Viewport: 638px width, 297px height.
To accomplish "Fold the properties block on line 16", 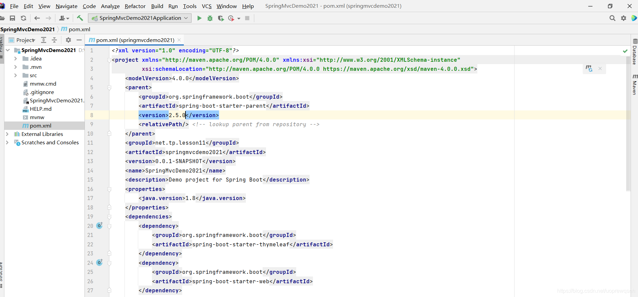I will point(109,189).
